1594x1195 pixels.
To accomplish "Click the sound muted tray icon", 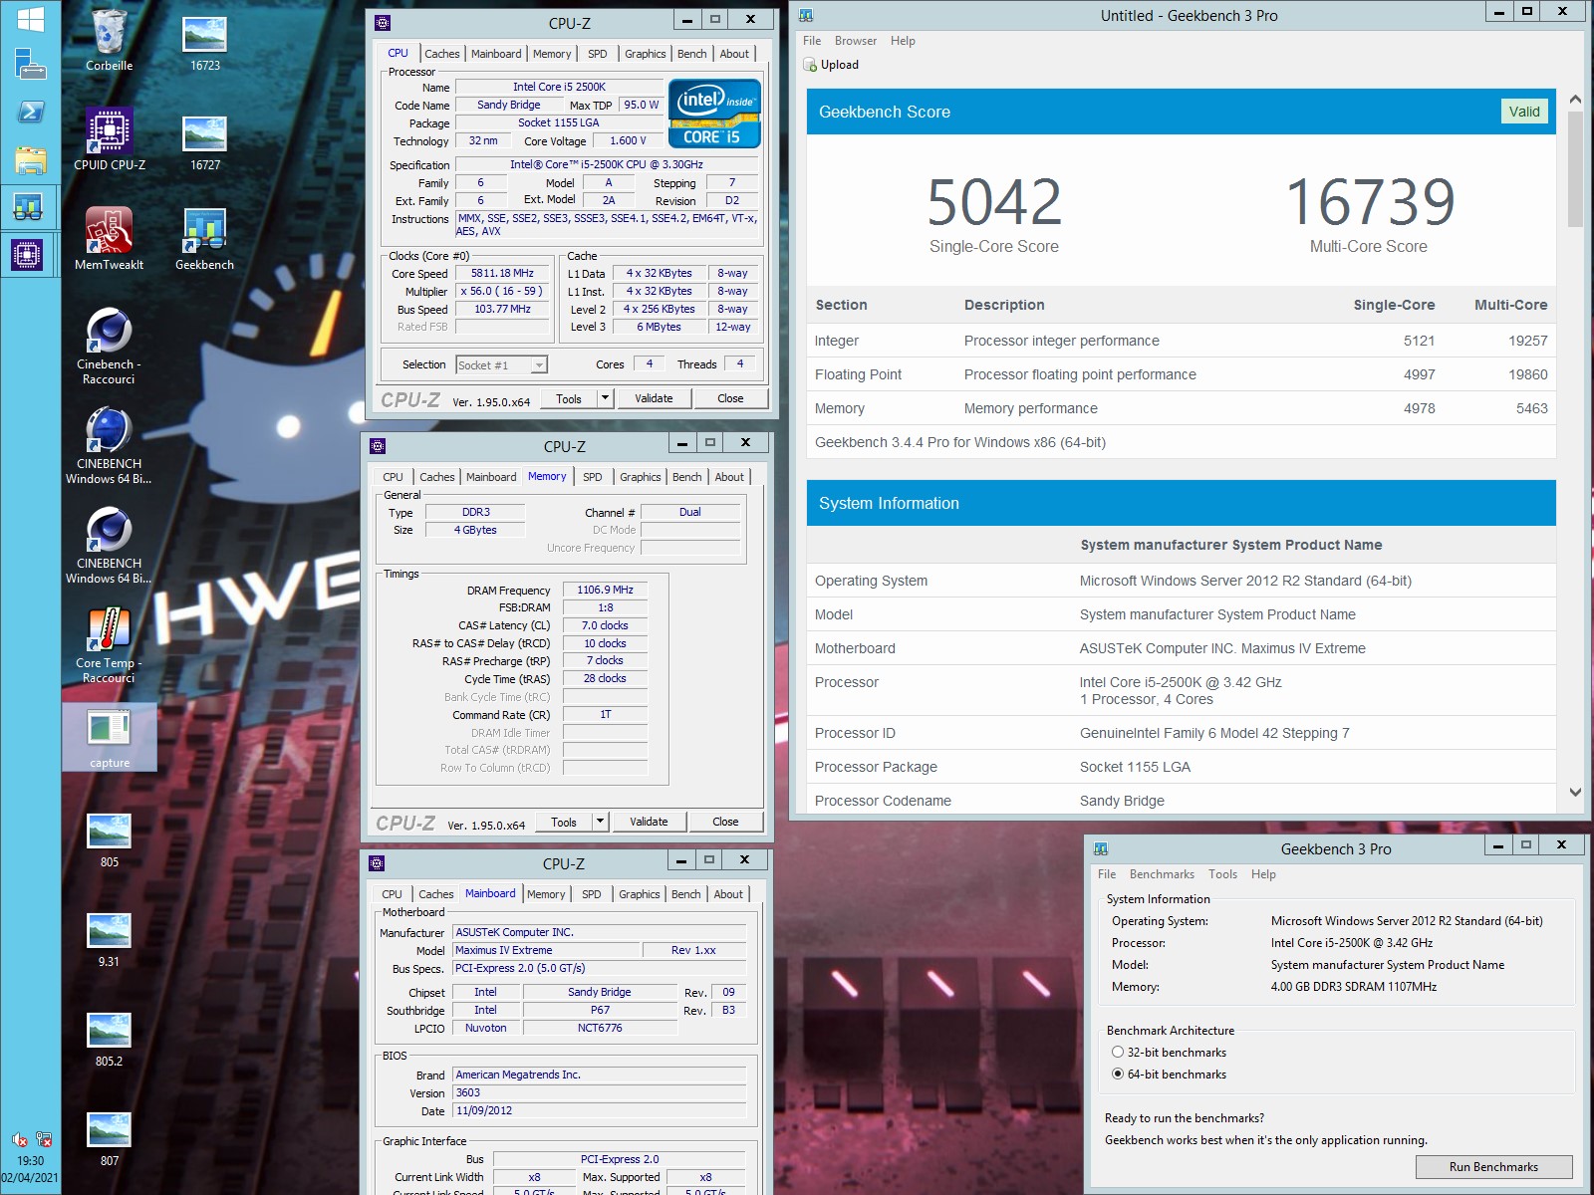I will point(19,1139).
